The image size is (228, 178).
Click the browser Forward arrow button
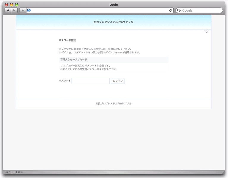(x=14, y=10)
